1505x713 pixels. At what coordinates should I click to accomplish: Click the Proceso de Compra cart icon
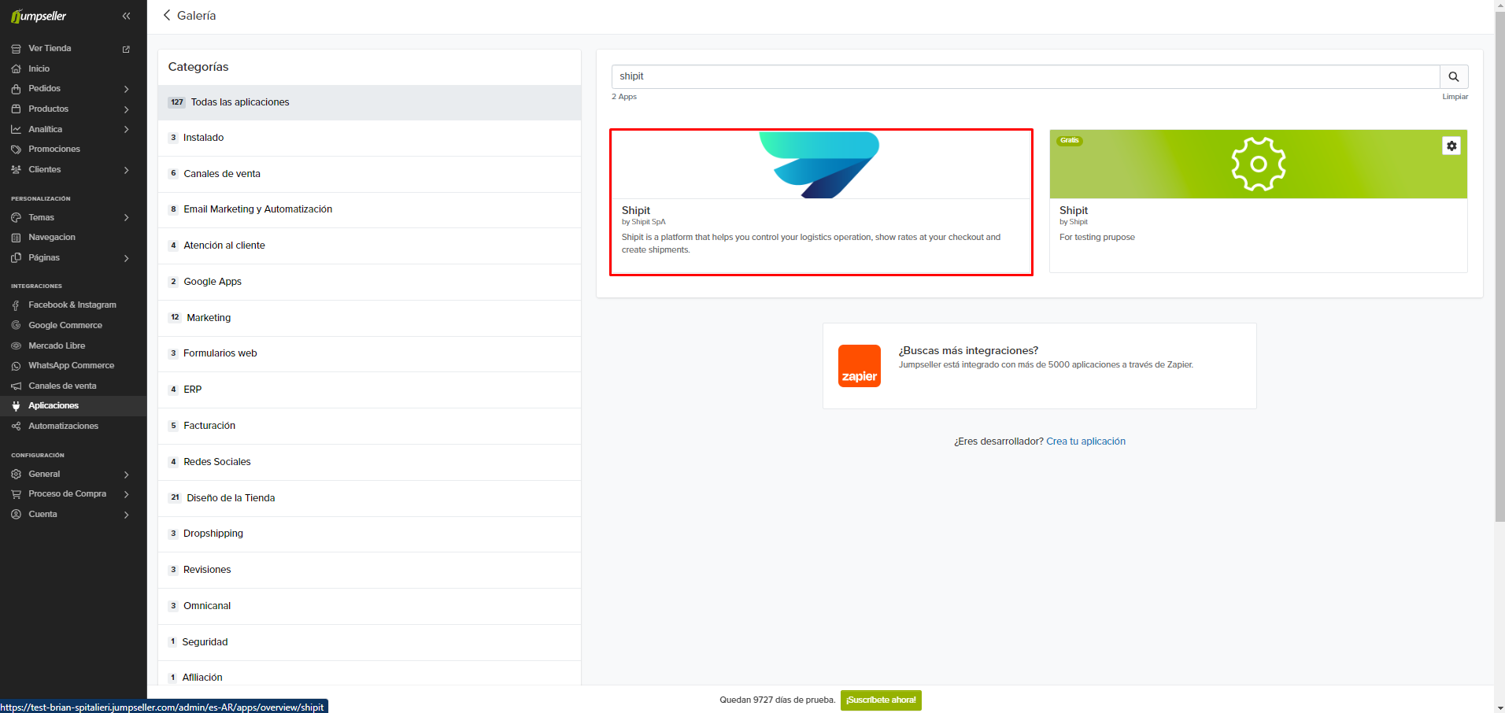point(16,494)
